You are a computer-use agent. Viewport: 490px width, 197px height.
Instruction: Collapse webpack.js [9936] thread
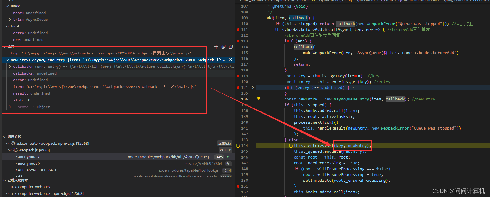pos(10,150)
